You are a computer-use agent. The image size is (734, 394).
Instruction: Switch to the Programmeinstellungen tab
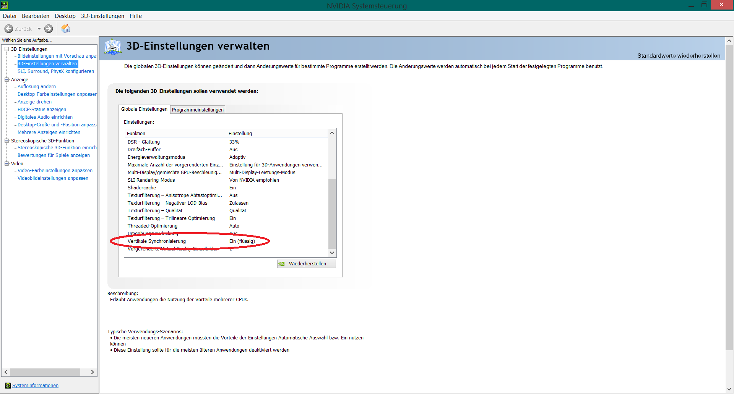coord(198,110)
